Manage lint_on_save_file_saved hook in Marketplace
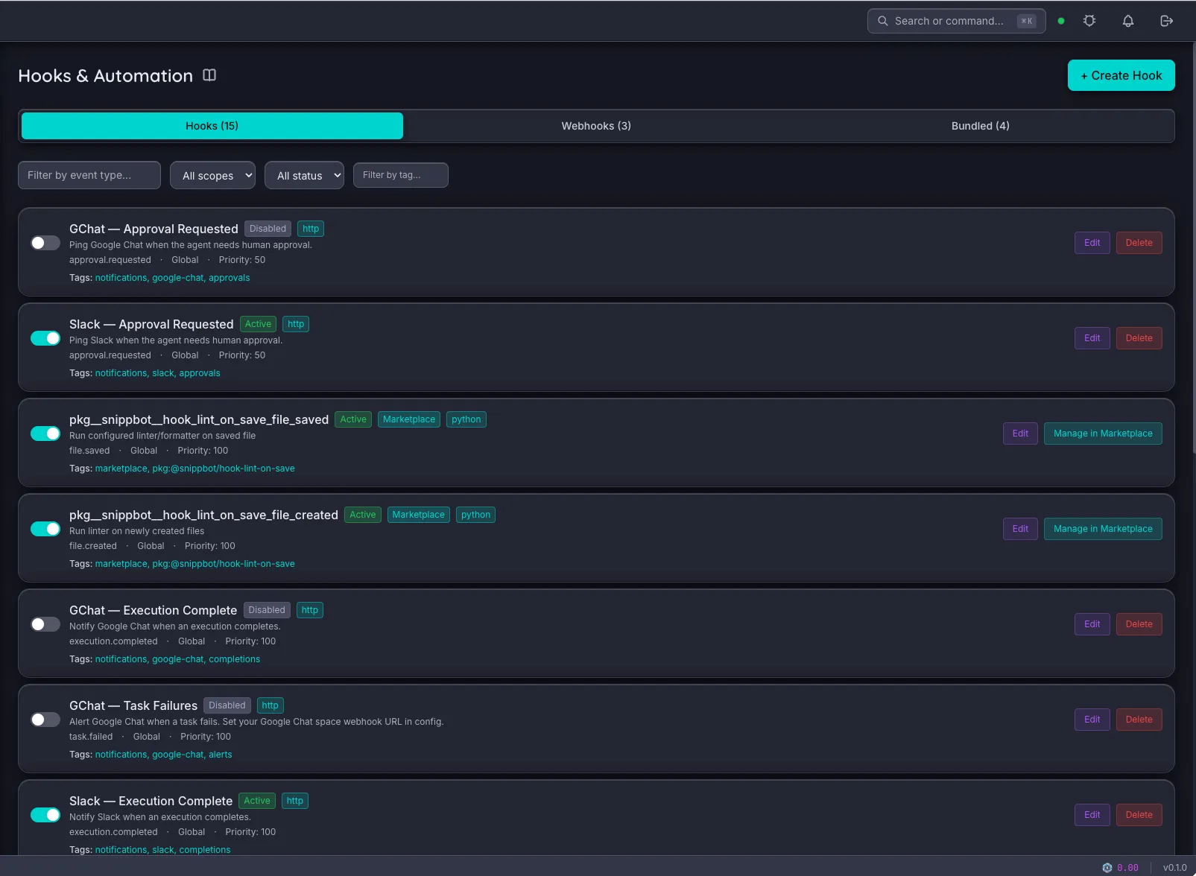The width and height of the screenshot is (1196, 876). pos(1103,434)
